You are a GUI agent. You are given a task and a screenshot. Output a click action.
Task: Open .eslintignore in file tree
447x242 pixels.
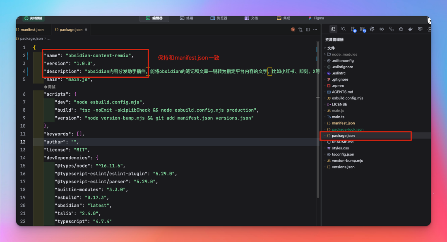click(x=342, y=67)
